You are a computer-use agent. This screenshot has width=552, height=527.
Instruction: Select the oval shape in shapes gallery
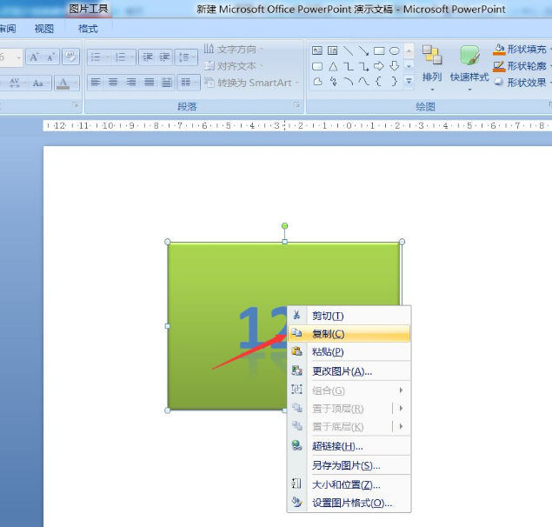tap(395, 51)
